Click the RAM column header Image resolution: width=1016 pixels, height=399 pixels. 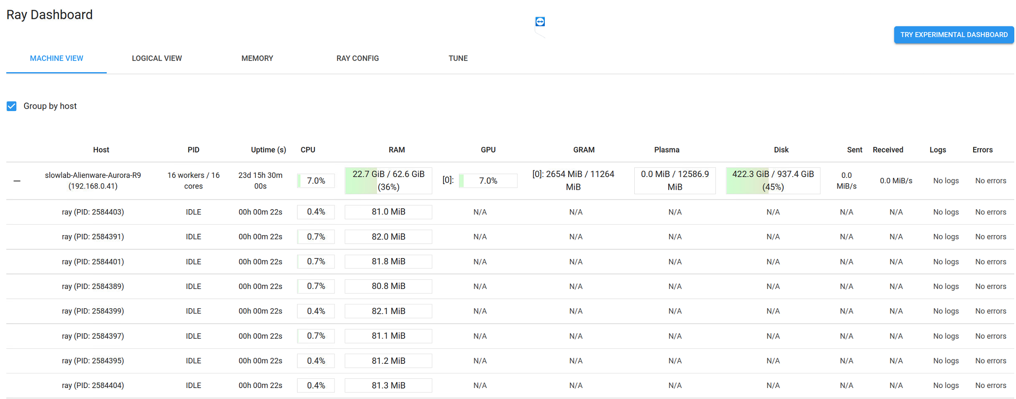point(397,150)
